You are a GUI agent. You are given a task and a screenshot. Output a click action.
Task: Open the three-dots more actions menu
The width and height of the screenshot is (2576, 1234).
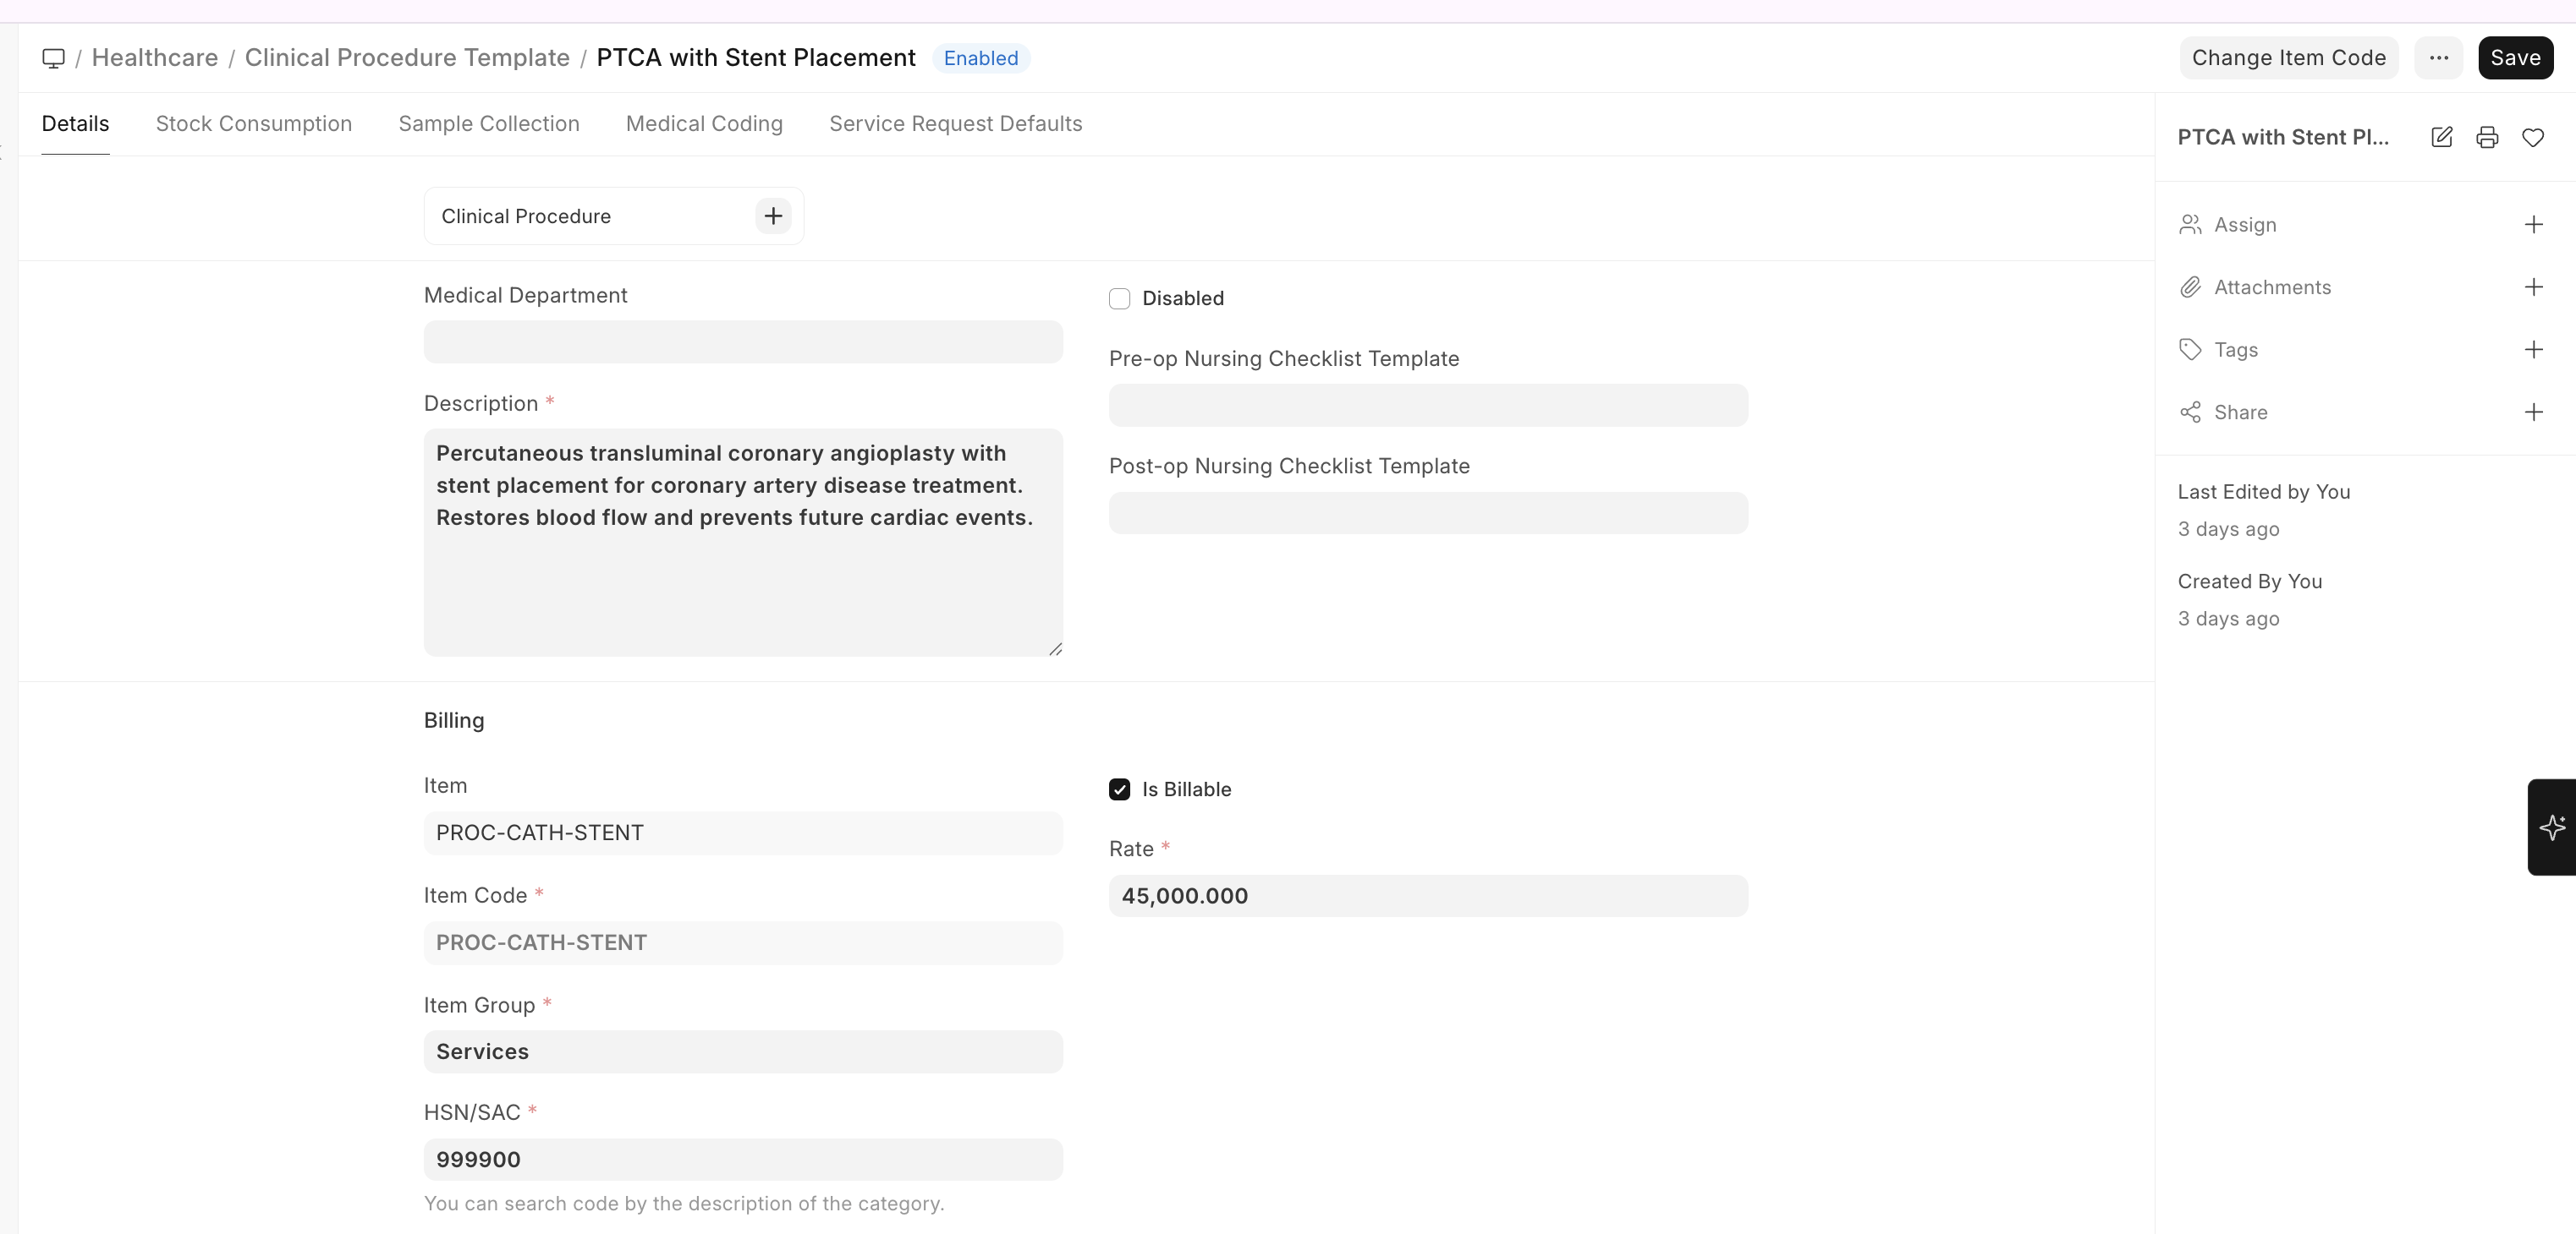point(2438,58)
